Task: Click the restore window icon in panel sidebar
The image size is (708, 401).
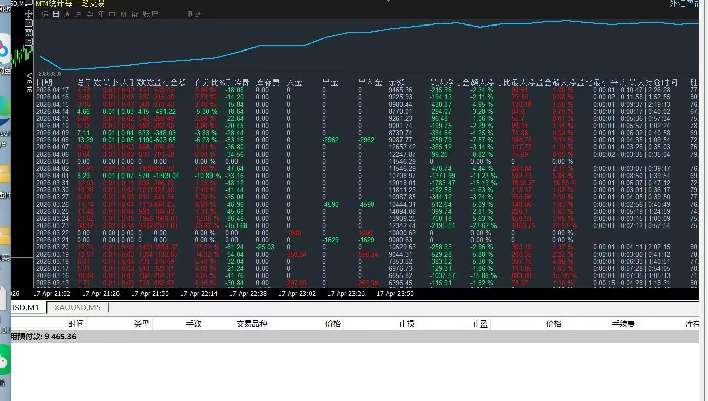Action: (x=29, y=42)
